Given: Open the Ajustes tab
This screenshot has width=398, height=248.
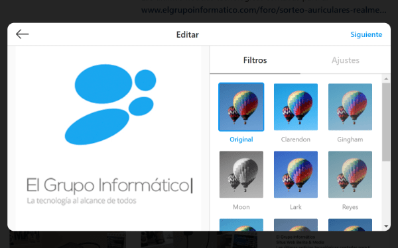Looking at the screenshot, I should tap(345, 60).
